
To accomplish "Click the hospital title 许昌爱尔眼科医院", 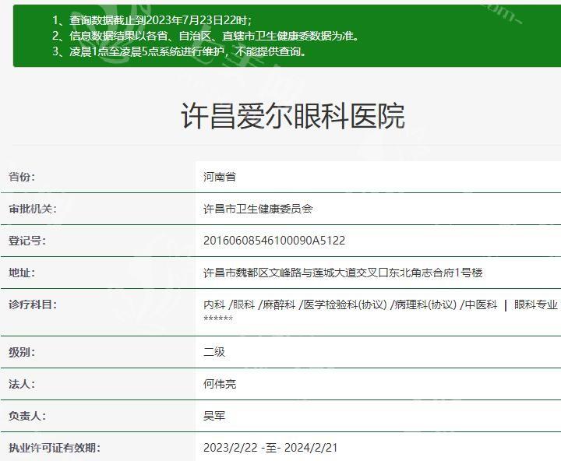I will [x=293, y=116].
